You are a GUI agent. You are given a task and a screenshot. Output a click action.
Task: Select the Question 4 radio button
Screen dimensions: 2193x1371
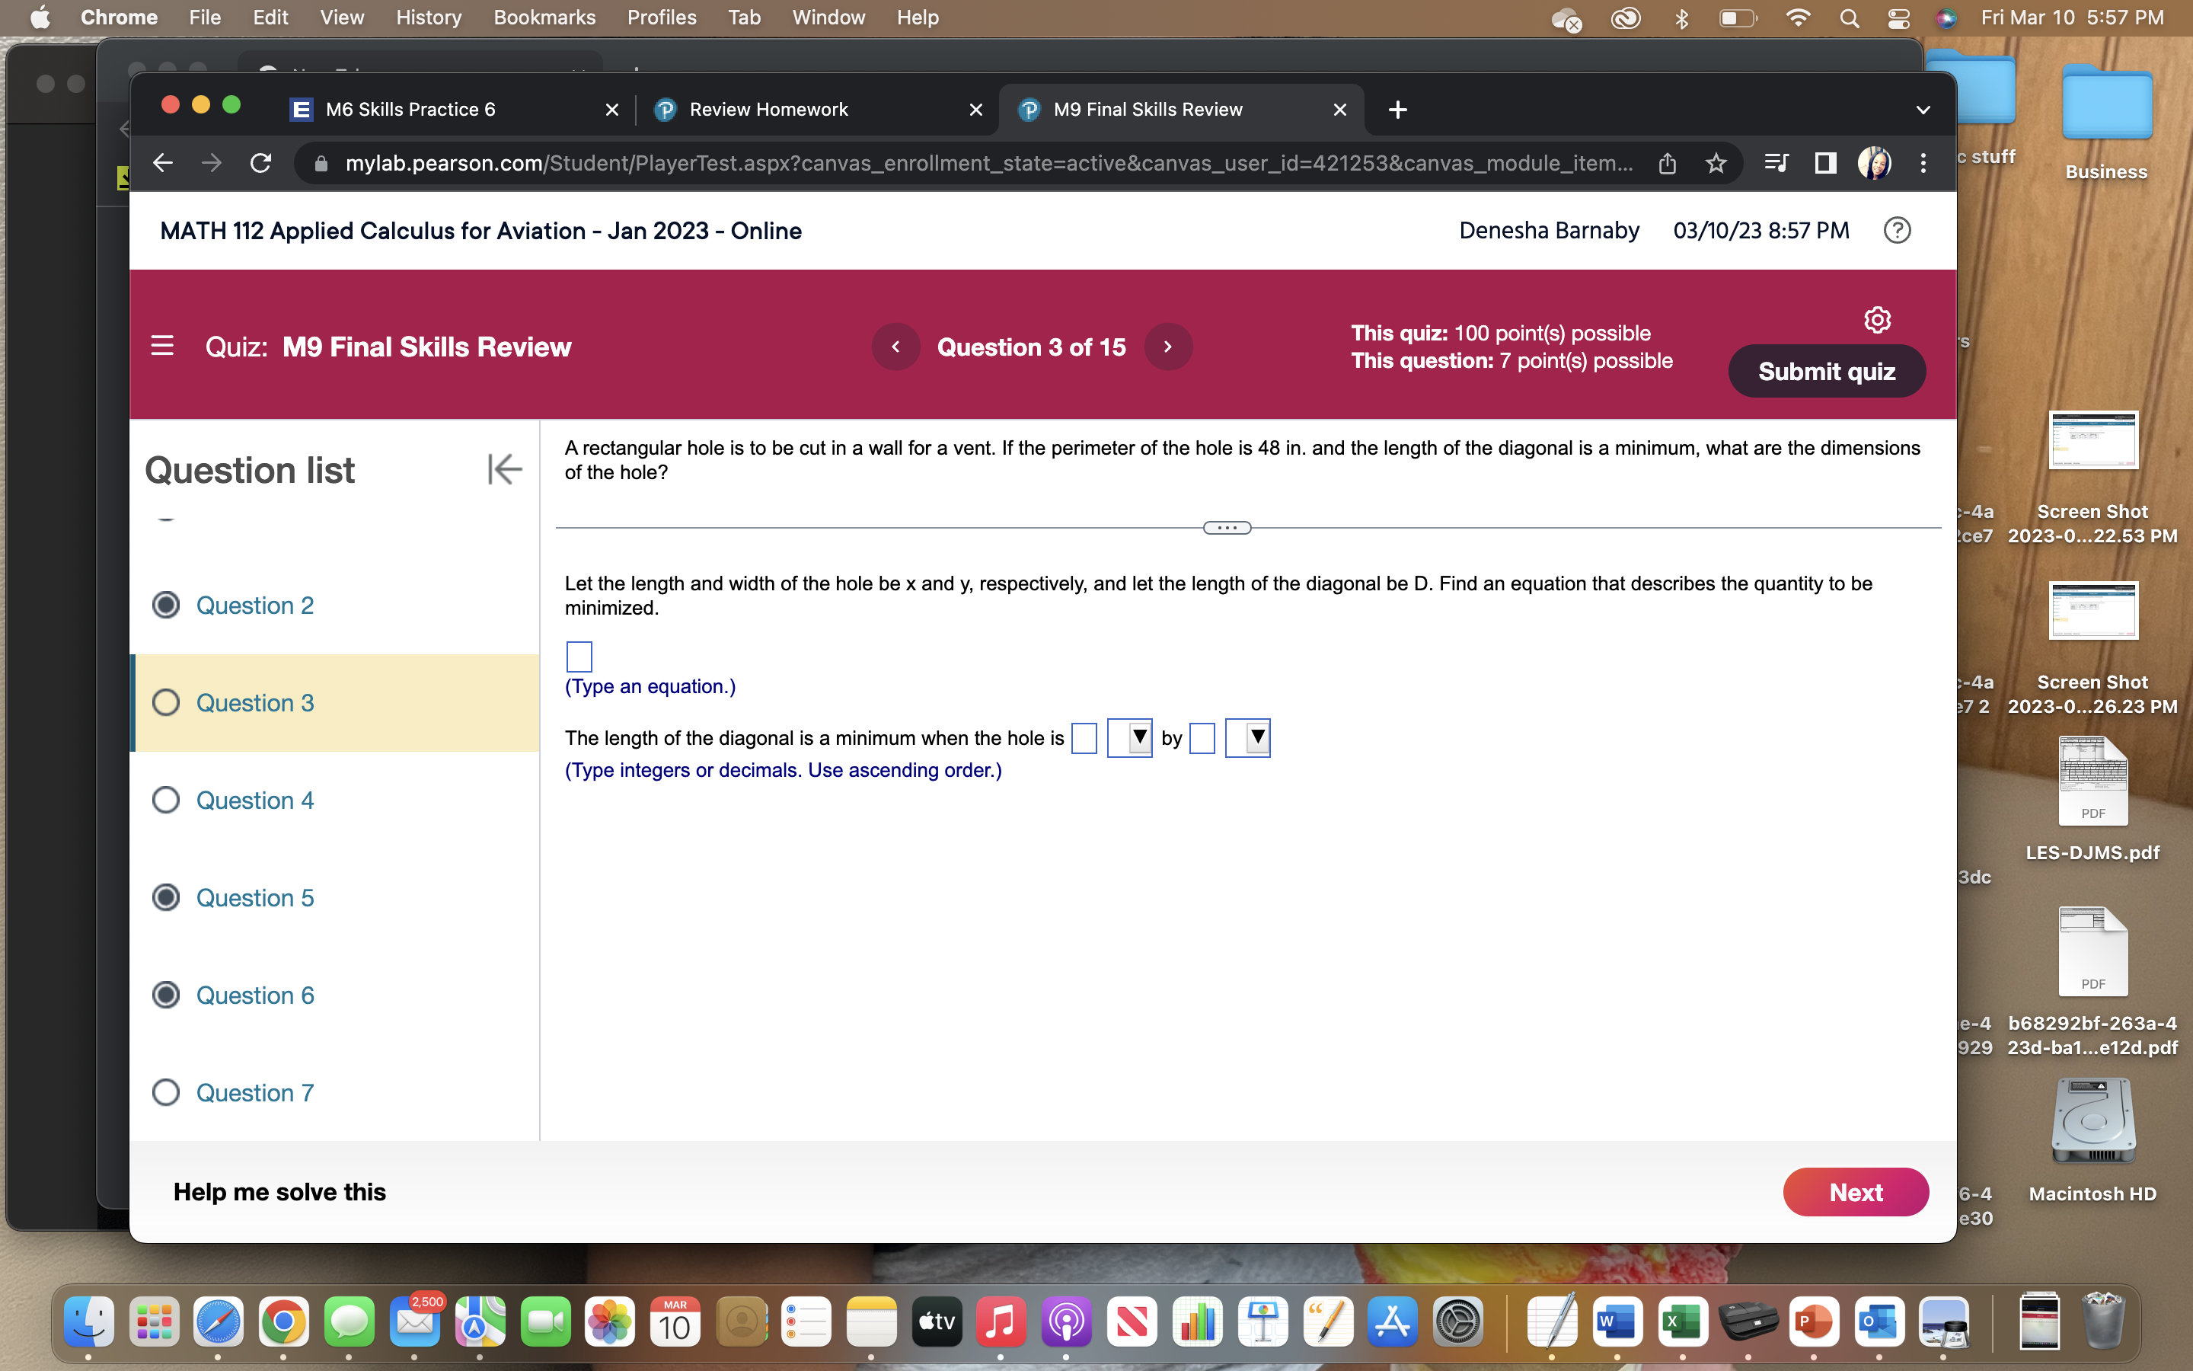(166, 800)
